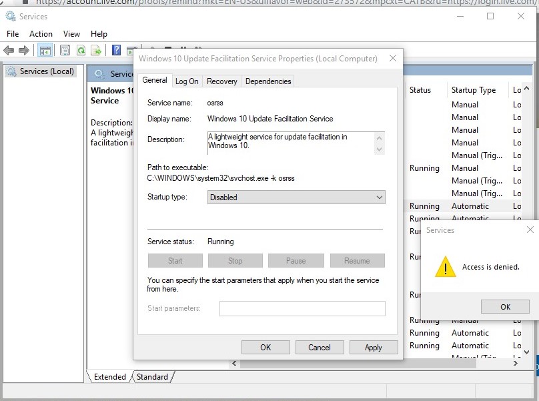Click Apply in the Properties dialog
The width and height of the screenshot is (539, 401).
(x=374, y=348)
